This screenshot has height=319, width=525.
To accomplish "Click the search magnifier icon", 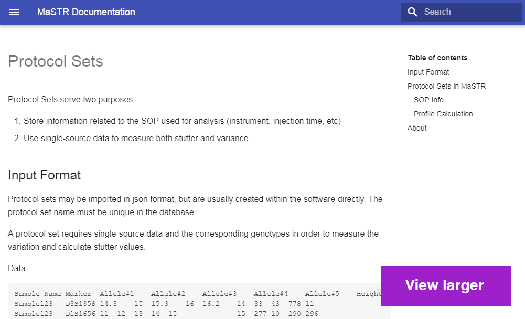I will pyautogui.click(x=412, y=12).
